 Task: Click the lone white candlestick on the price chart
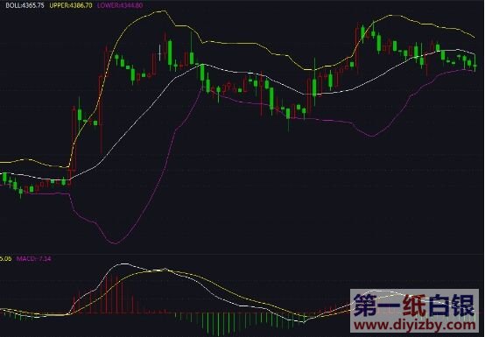[159, 53]
